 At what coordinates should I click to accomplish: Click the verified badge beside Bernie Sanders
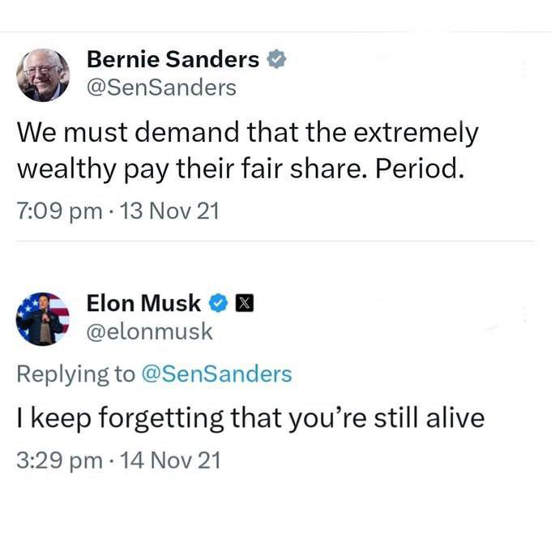[277, 59]
